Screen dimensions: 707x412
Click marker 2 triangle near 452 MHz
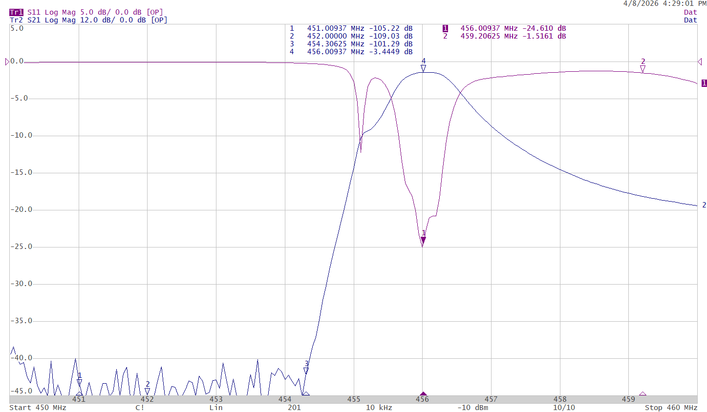click(147, 391)
